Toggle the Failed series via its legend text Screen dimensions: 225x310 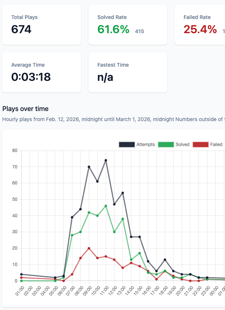216,145
